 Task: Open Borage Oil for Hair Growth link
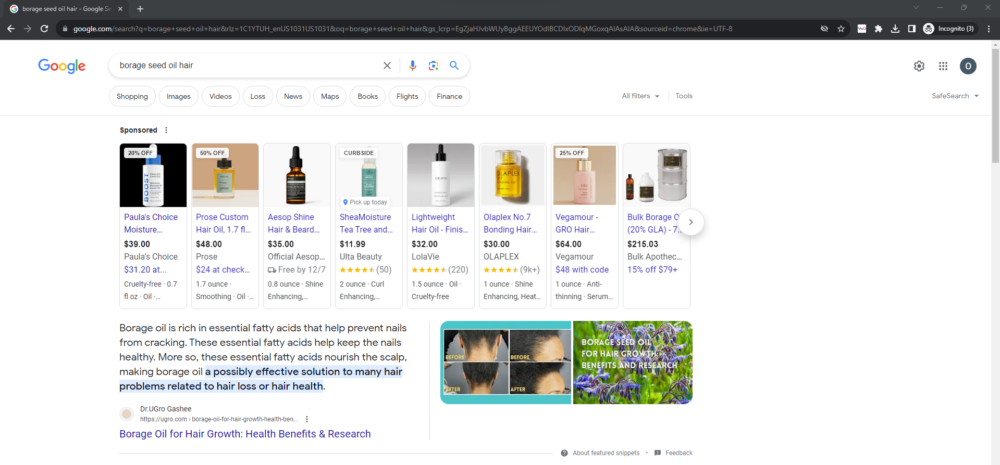(x=245, y=434)
